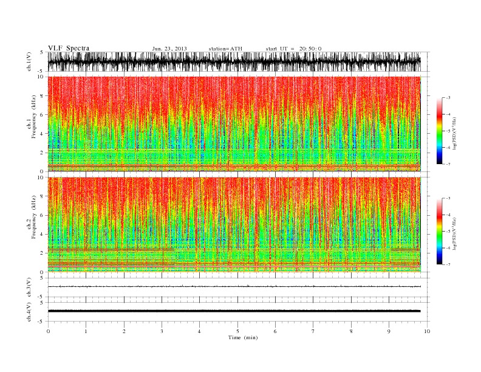Click the "ch.3(V)" axis label
This screenshot has width=481, height=372.
tap(29, 288)
